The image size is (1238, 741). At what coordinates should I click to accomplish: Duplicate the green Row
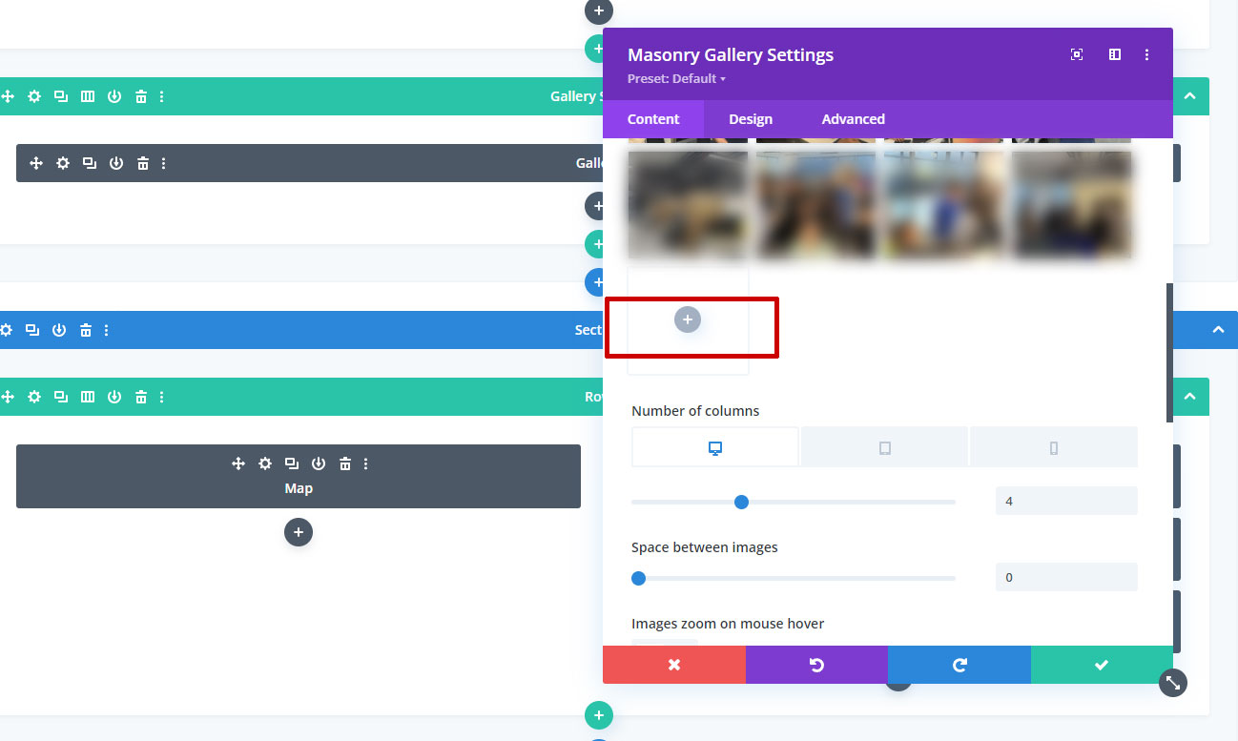(61, 397)
